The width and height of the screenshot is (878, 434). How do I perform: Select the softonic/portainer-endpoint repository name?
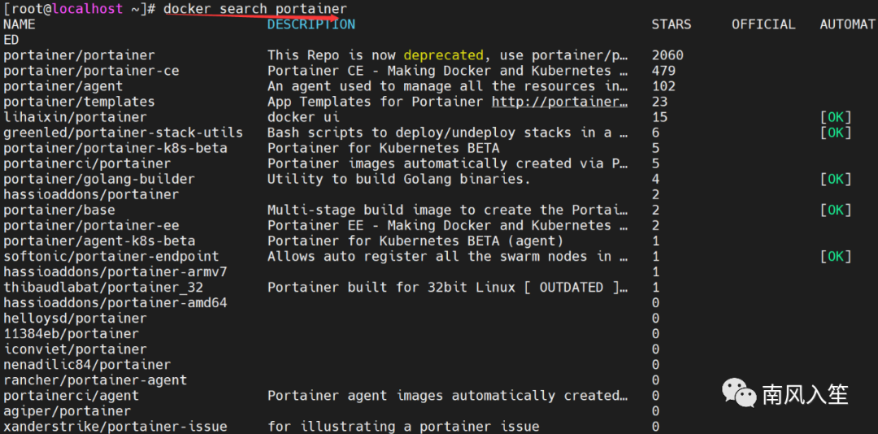(x=111, y=257)
